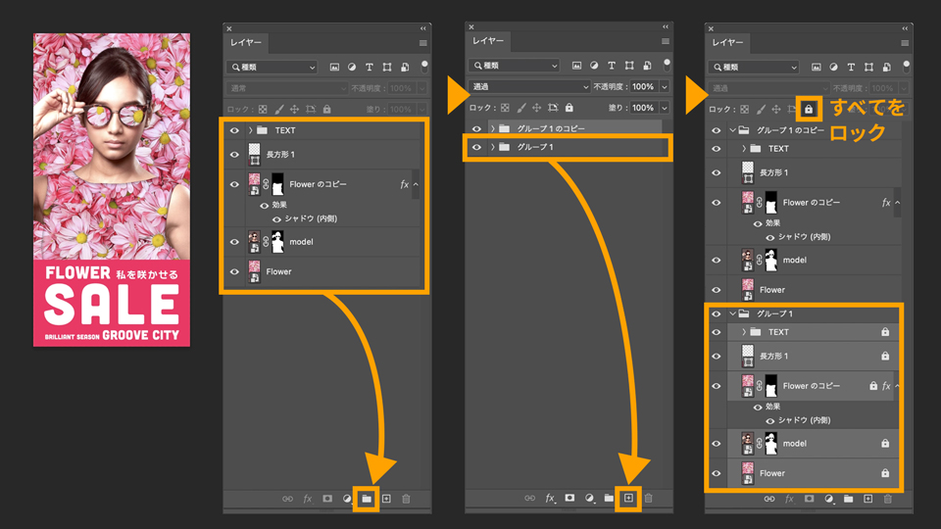Hide Flower layer in left layers panel
Viewport: 941px width, 529px height.
[234, 271]
